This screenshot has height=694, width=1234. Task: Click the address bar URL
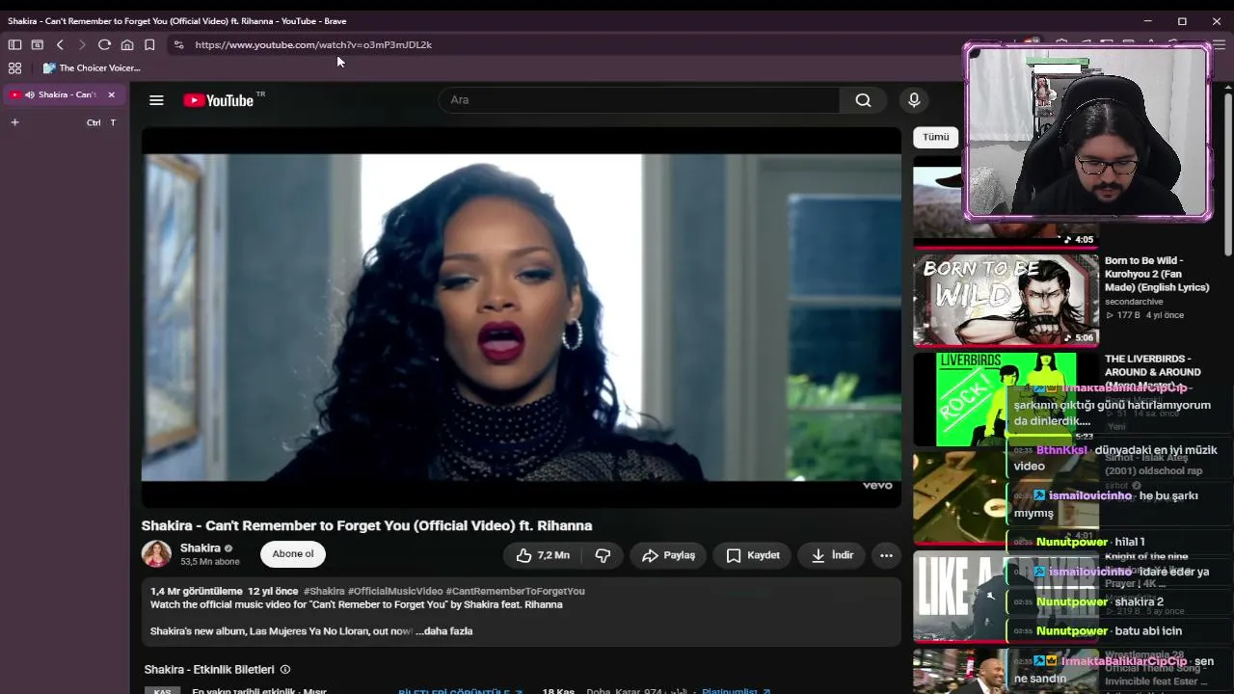[x=313, y=44]
